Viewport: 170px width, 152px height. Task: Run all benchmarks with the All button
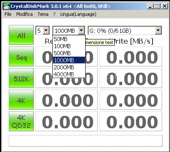coord(21,35)
